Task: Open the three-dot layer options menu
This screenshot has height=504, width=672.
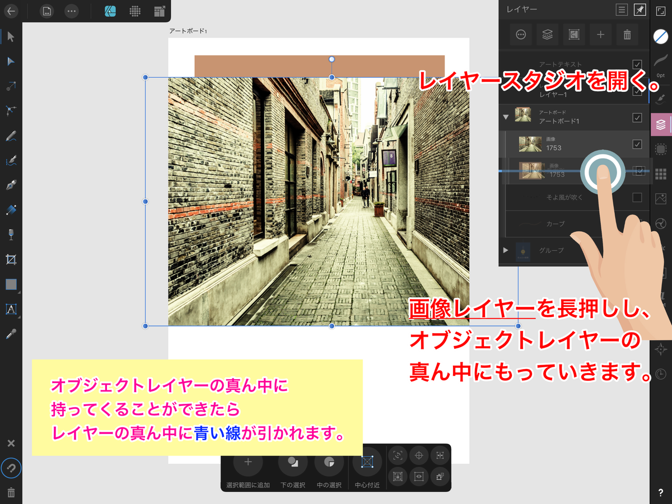Action: pyautogui.click(x=520, y=34)
